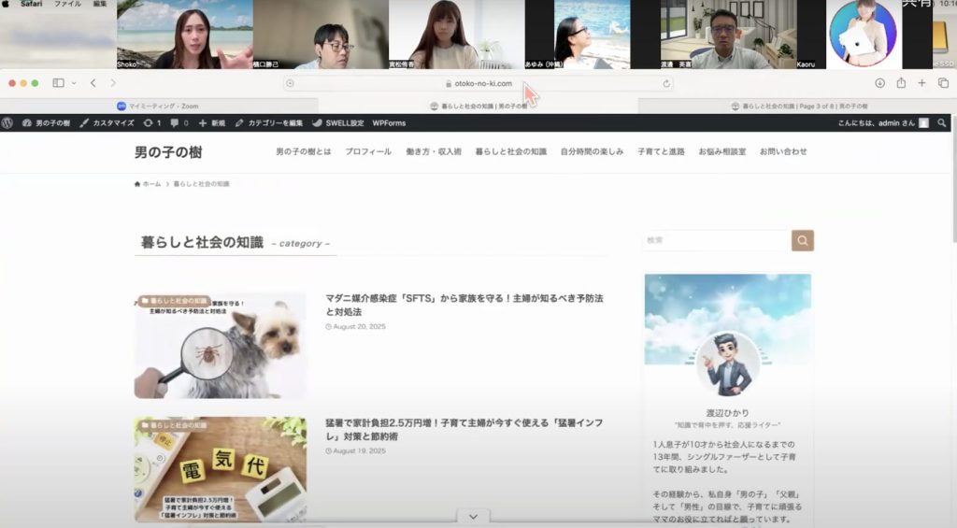Image resolution: width=957 pixels, height=528 pixels.
Task: Expand the sidebar button dropdown chevron
Action: click(74, 83)
